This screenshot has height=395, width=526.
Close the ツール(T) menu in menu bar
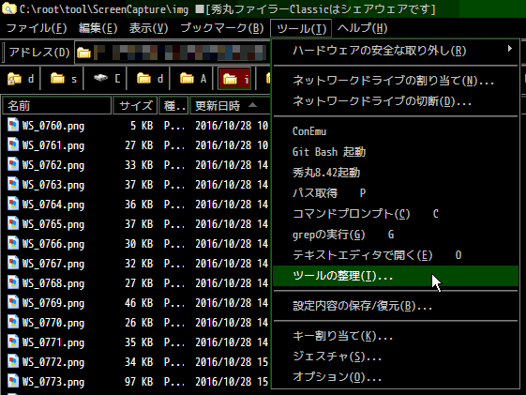tap(301, 28)
